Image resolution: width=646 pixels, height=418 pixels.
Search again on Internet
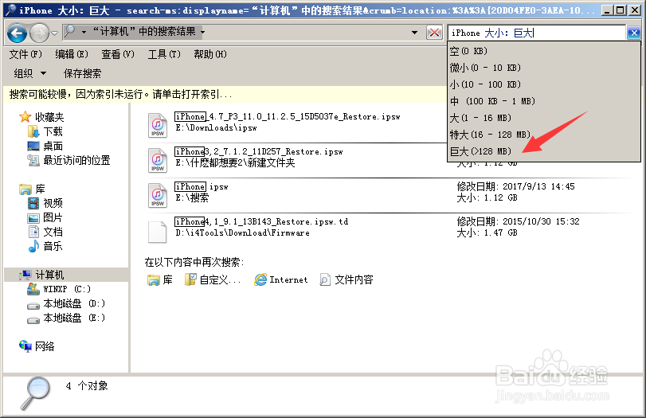(x=281, y=280)
